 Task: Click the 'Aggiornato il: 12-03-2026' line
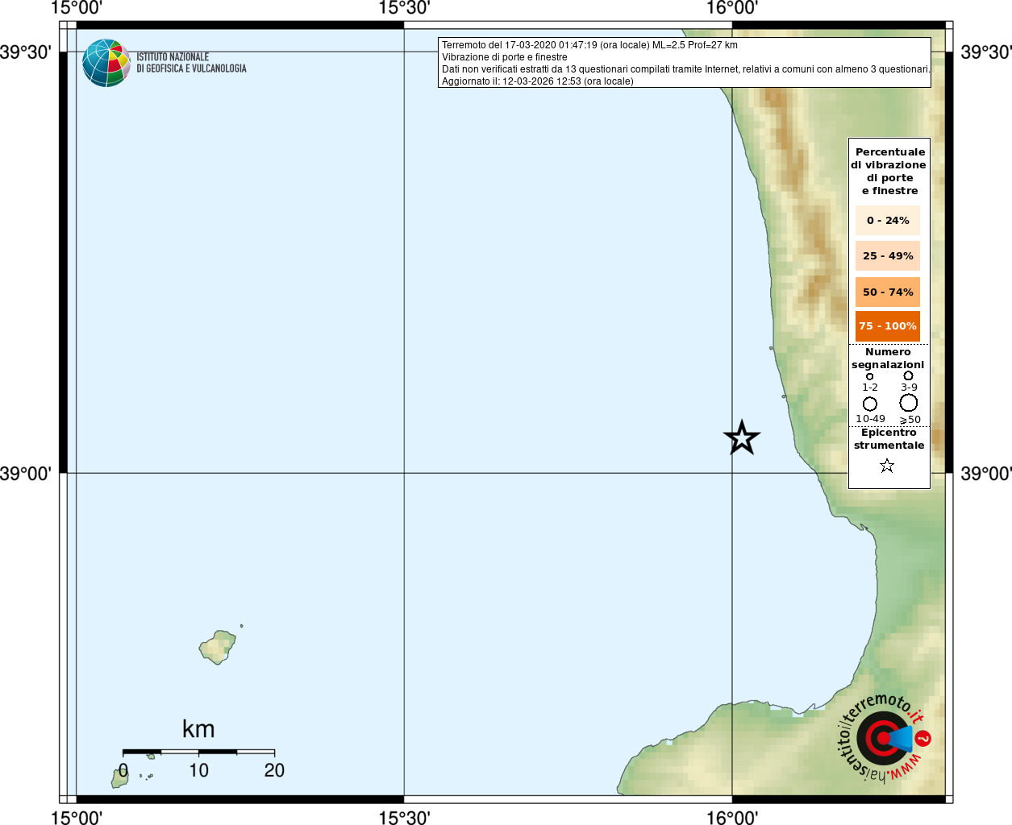[537, 81]
